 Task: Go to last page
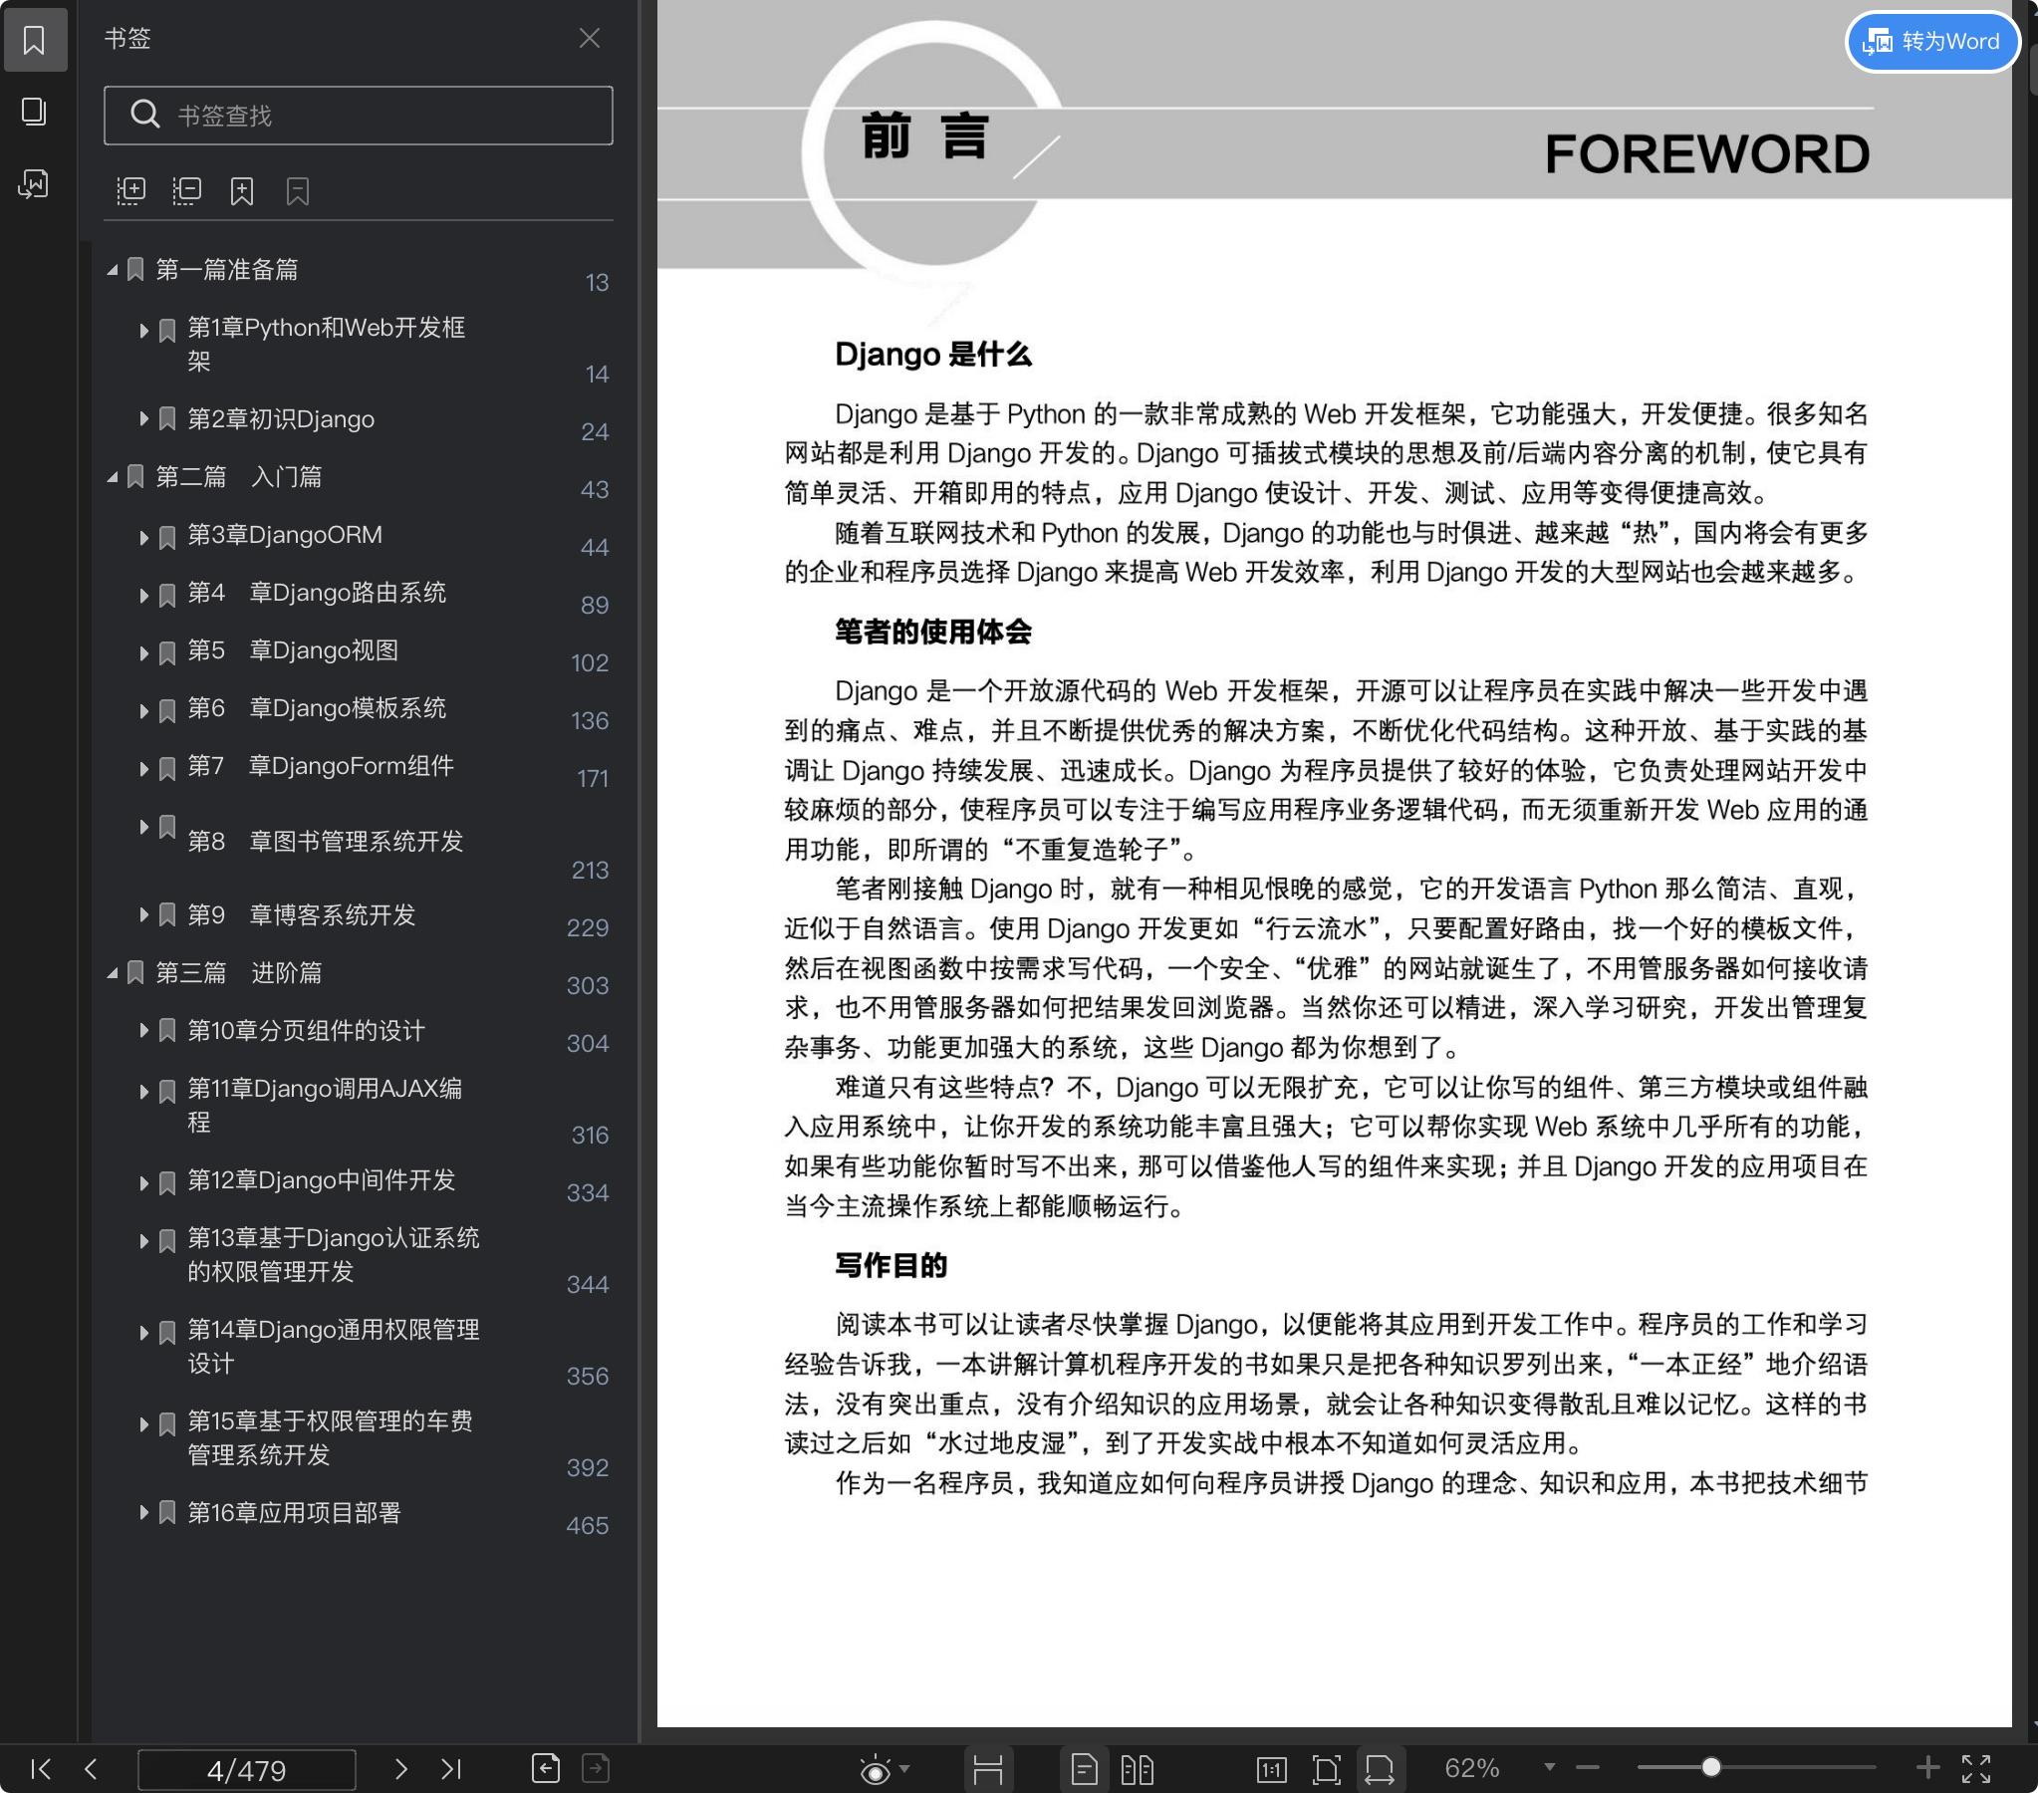450,1769
